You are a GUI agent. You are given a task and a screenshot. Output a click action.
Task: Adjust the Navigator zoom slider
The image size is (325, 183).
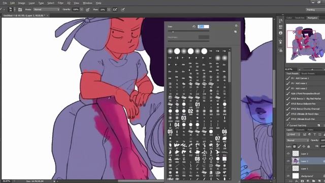coord(312,70)
